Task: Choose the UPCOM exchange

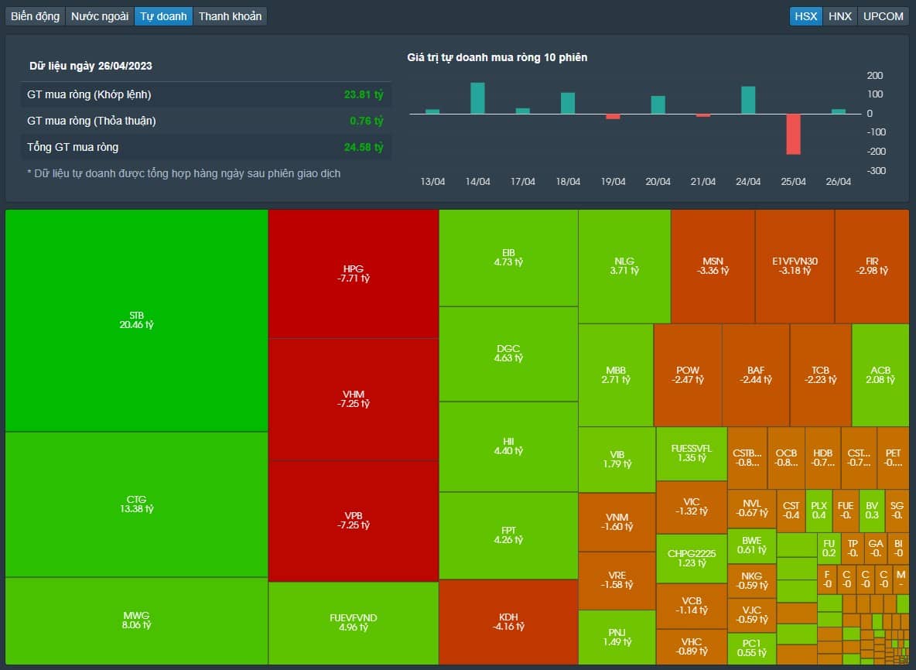Action: 884,16
